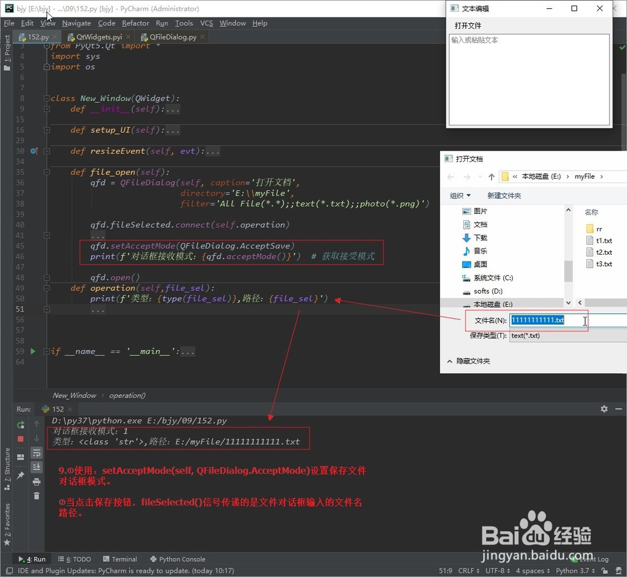Open the Favorites tool window sidebar tab
The height and width of the screenshot is (577, 627).
pos(7,524)
